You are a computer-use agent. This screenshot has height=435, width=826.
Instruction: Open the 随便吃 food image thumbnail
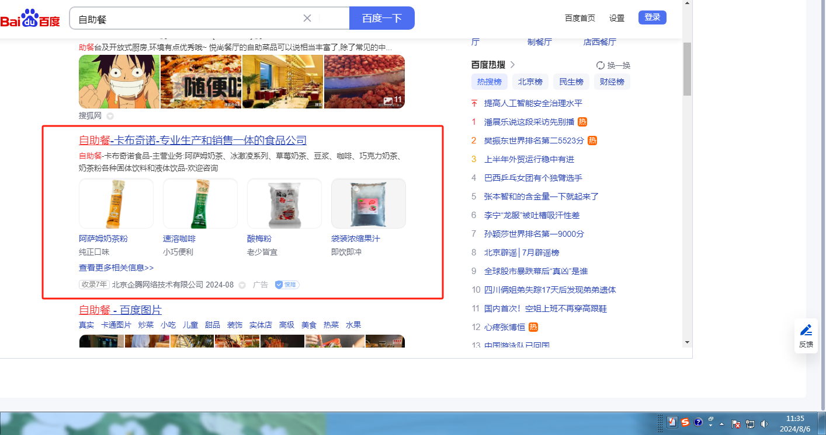201,82
